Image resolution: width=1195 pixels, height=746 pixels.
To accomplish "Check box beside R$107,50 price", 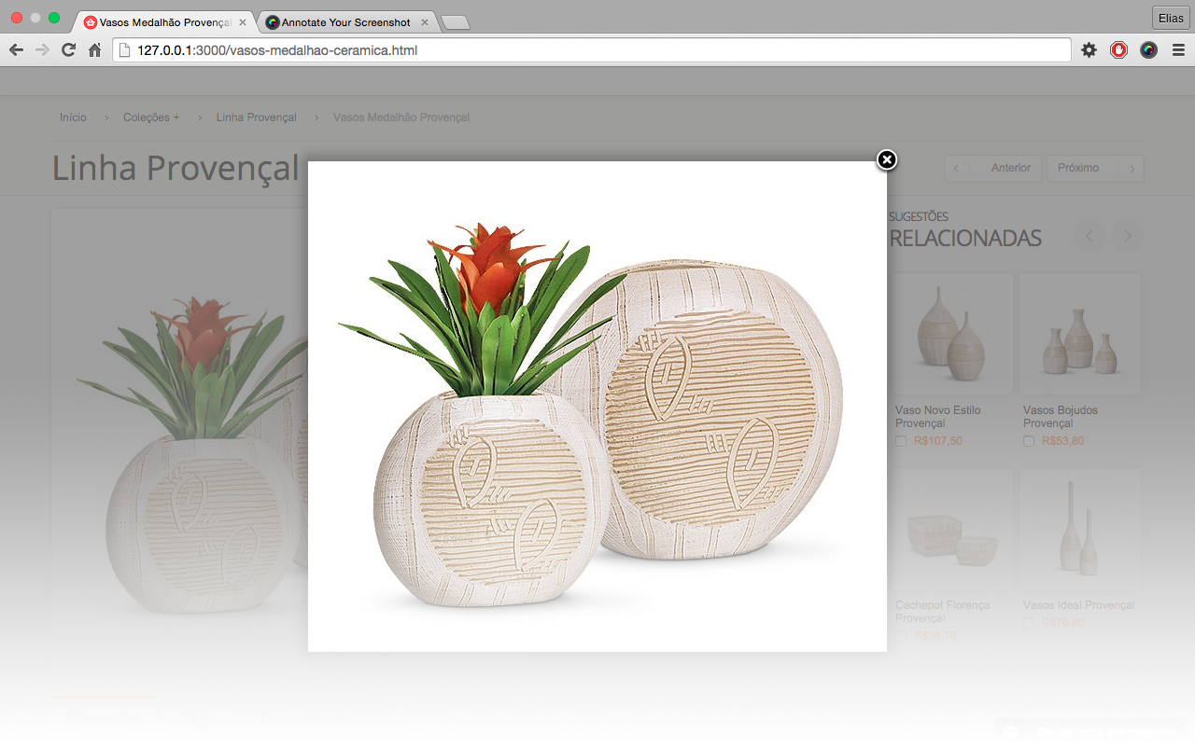I will 901,441.
